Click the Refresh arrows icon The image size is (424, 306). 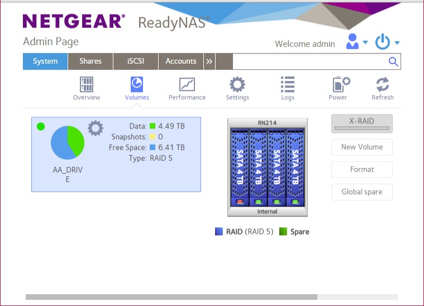pyautogui.click(x=383, y=84)
